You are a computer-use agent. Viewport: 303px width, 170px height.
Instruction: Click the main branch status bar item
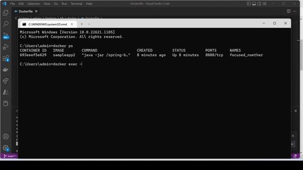click(10, 156)
